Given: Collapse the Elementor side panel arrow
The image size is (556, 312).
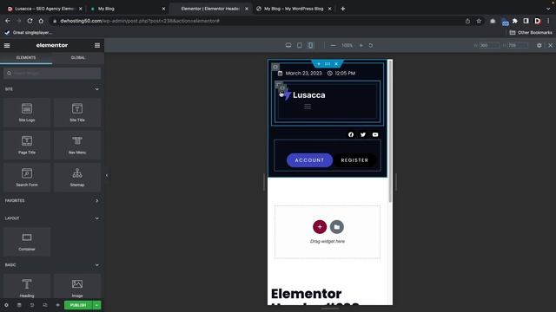Looking at the screenshot, I should [107, 175].
